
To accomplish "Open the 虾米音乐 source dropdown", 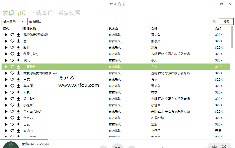I will pyautogui.click(x=14, y=22).
